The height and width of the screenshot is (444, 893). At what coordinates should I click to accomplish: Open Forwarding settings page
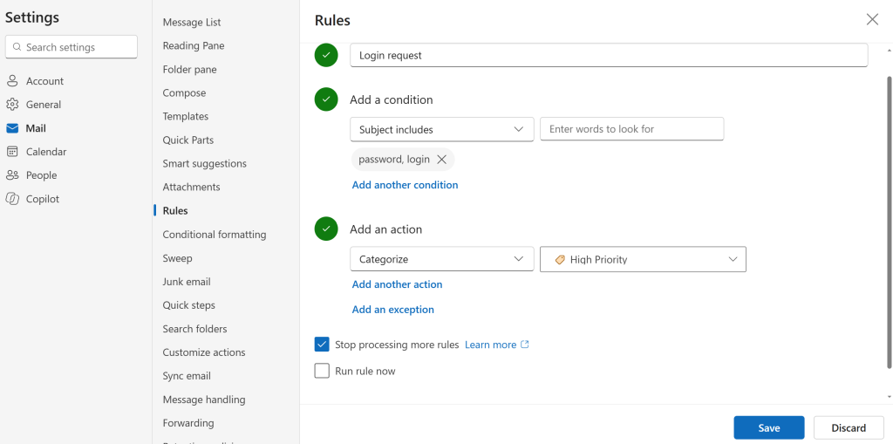pyautogui.click(x=188, y=423)
